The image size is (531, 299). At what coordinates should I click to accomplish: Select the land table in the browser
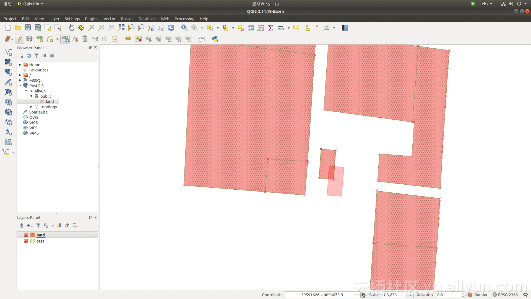[50, 102]
